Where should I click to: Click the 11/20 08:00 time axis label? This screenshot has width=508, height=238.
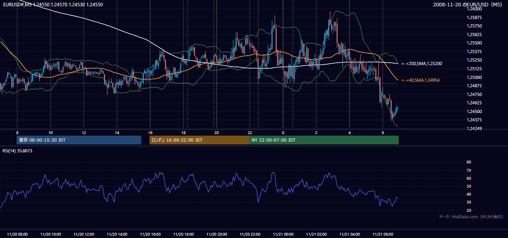[17, 234]
